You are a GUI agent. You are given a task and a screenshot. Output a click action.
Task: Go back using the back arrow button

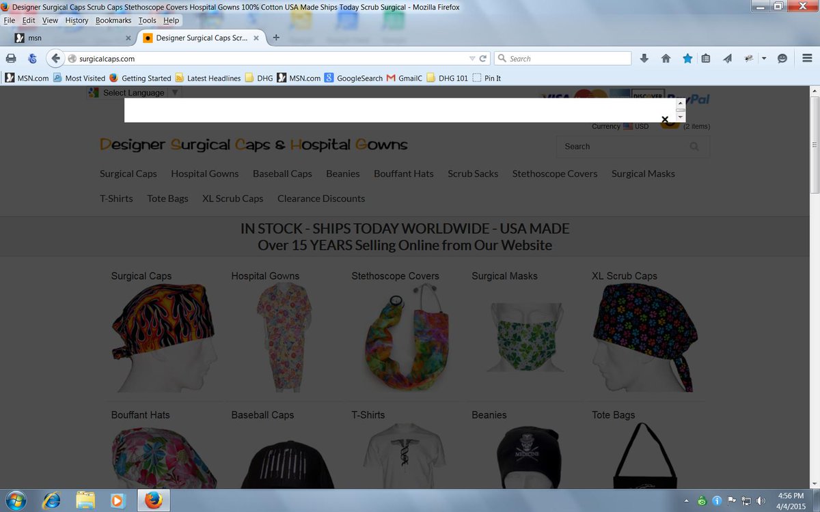[x=56, y=59]
